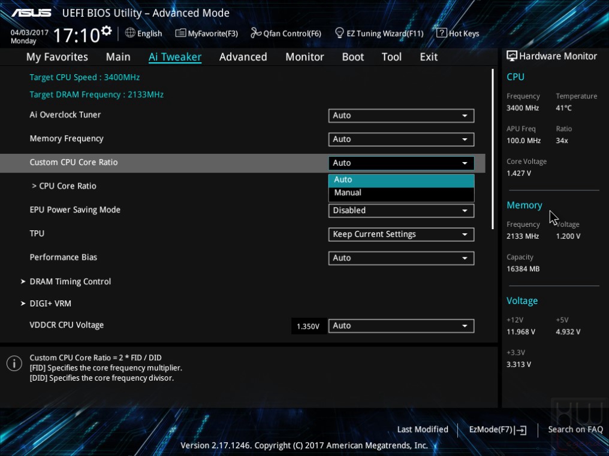Screen dimensions: 609x456
Task: Switch to the Main tab
Action: click(x=118, y=57)
